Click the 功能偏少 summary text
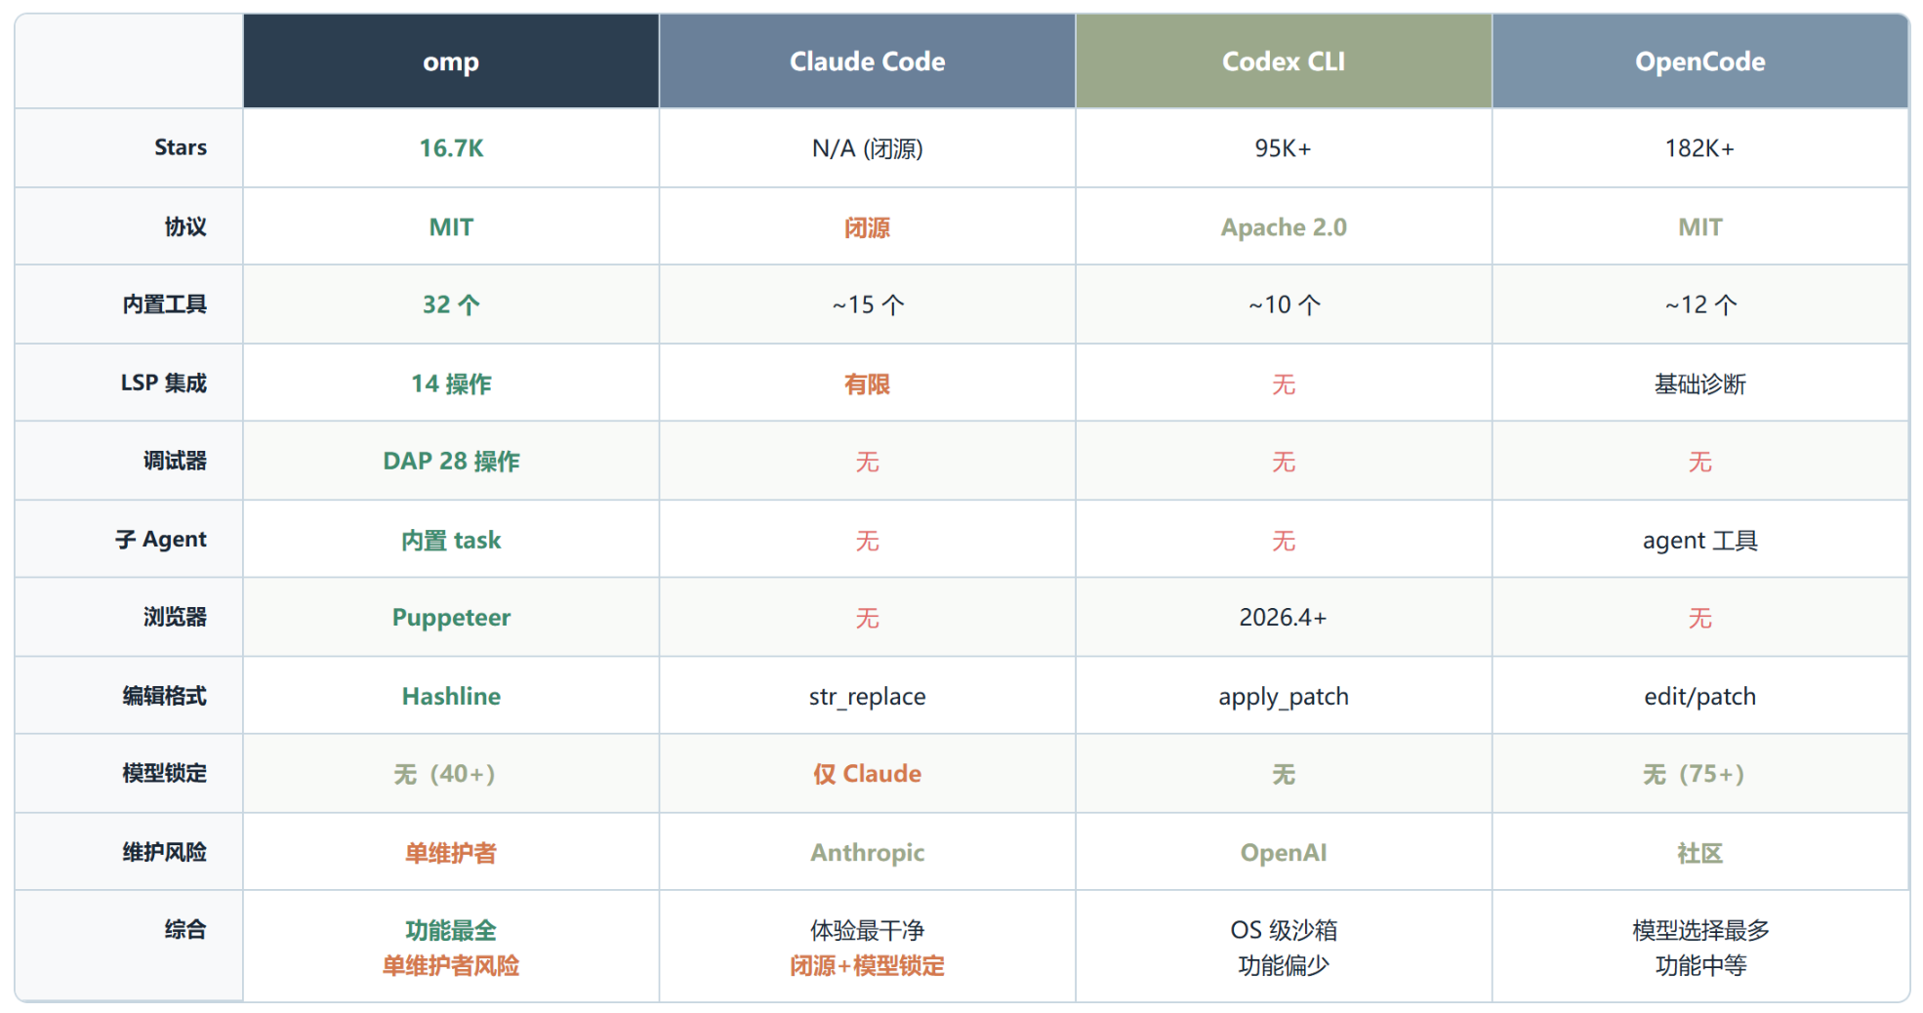Viewport: 1923px width, 1013px height. click(1284, 966)
